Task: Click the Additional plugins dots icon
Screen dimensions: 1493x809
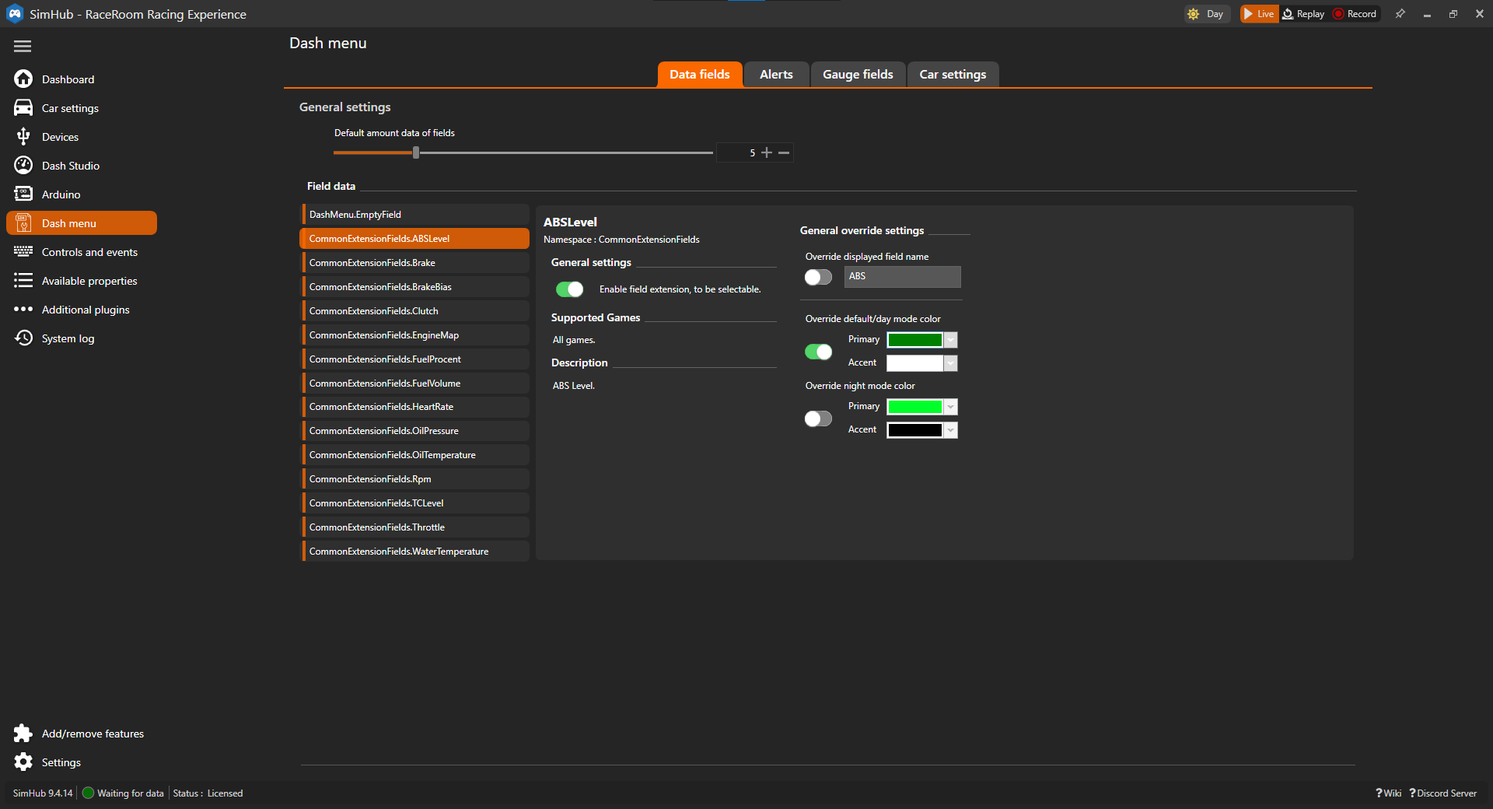Action: 23,310
